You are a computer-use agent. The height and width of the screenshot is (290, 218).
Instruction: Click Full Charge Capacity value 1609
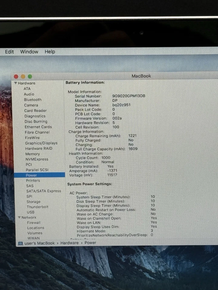pos(133,149)
